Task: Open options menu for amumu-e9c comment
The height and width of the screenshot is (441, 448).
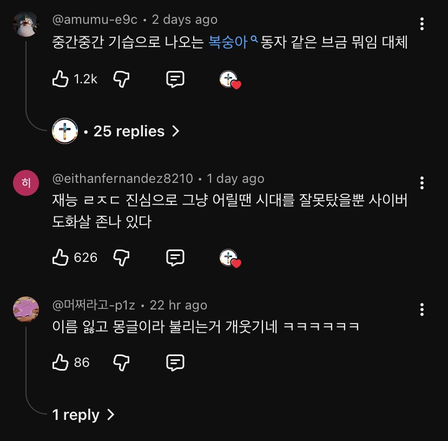Action: click(422, 24)
